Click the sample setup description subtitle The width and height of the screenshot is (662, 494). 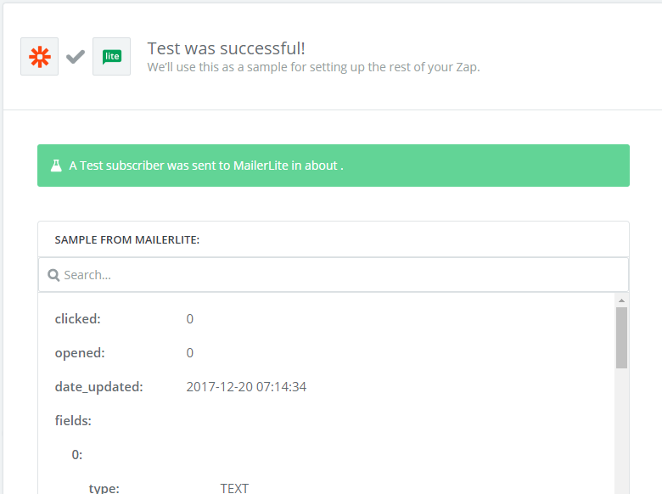313,67
